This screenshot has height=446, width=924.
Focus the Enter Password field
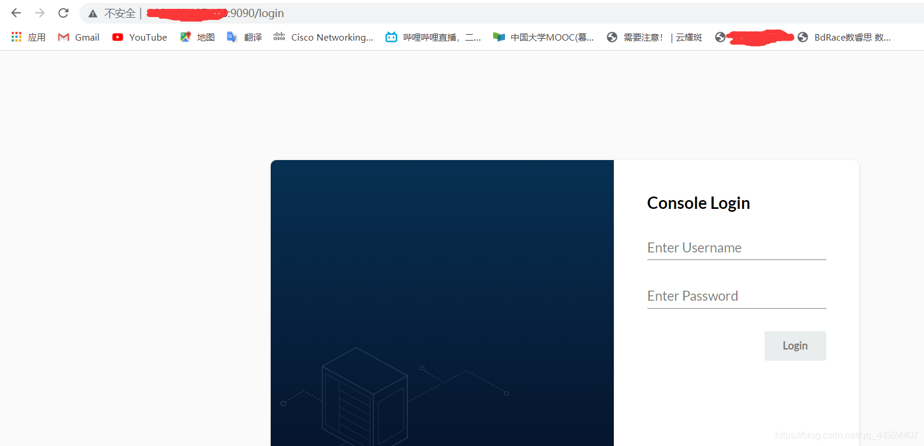[x=736, y=296]
